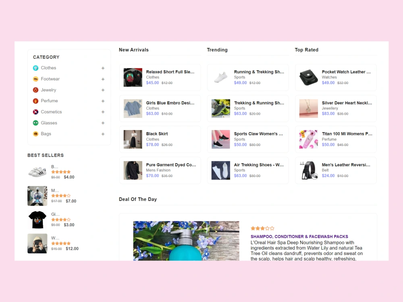The image size is (403, 302).
Task: Click Pocket Watch Leather product title
Action: (346, 72)
